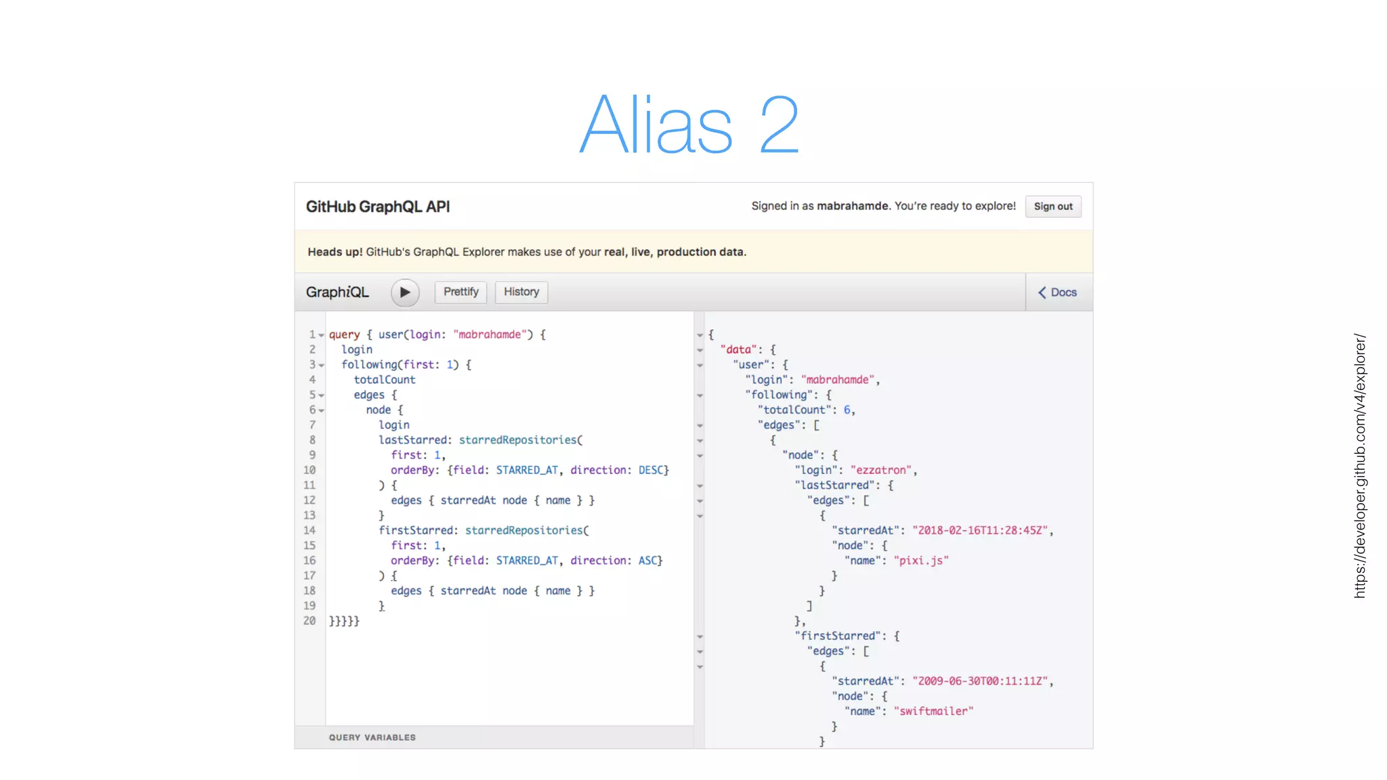This screenshot has height=780, width=1387.
Task: Click the GraphiQL title text
Action: tap(337, 292)
